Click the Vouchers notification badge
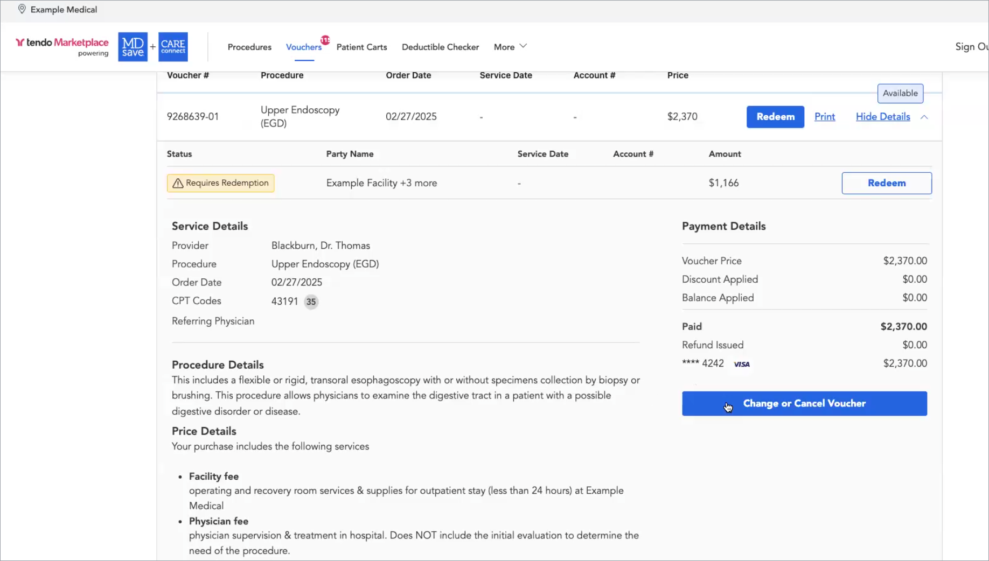Image resolution: width=989 pixels, height=561 pixels. 325,40
